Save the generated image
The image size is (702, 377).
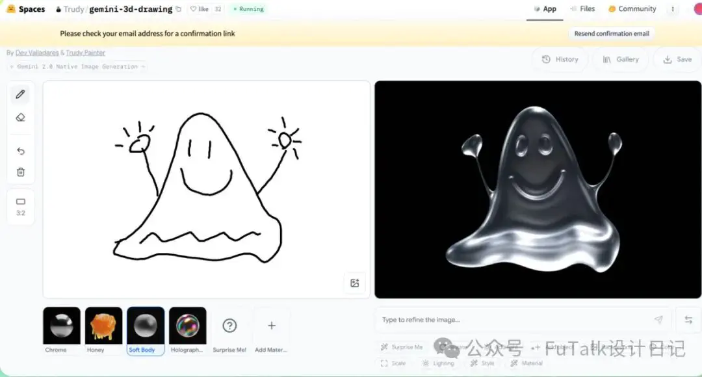[677, 59]
